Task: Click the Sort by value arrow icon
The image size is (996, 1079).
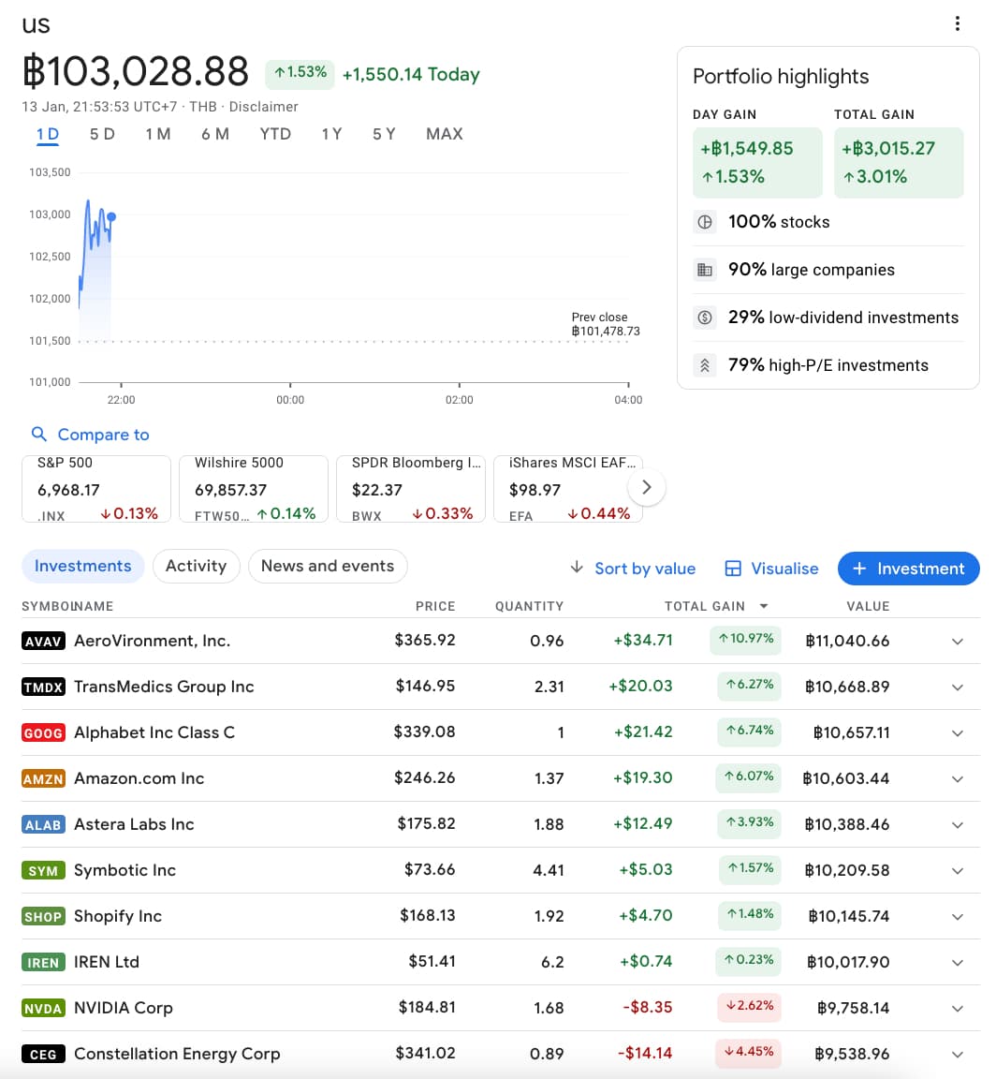Action: [577, 569]
